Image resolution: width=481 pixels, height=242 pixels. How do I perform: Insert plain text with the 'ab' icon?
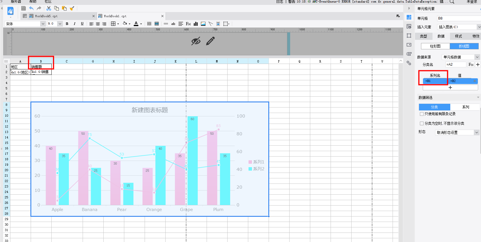pyautogui.click(x=173, y=24)
